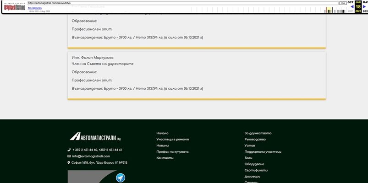Viewport: 368px width, 183px height.
Task: Click the address София 1618, бул. Цар Борис III
Action: click(x=99, y=162)
